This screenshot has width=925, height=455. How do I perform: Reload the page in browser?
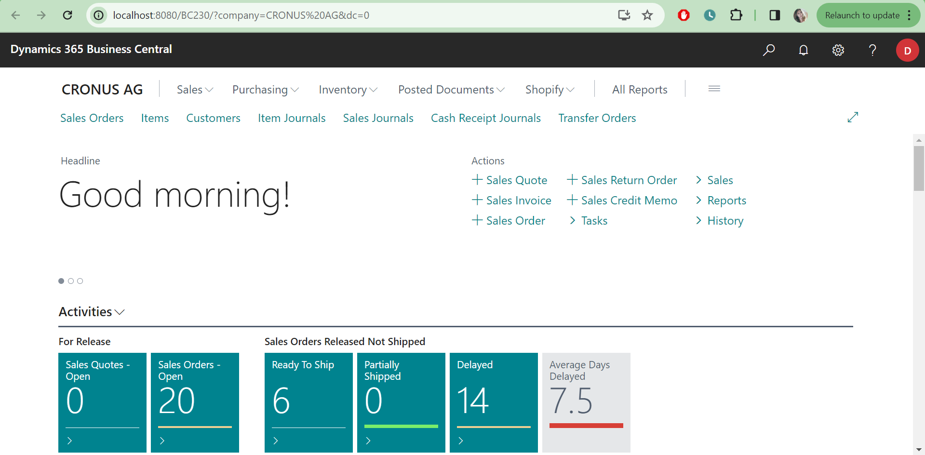pos(67,15)
